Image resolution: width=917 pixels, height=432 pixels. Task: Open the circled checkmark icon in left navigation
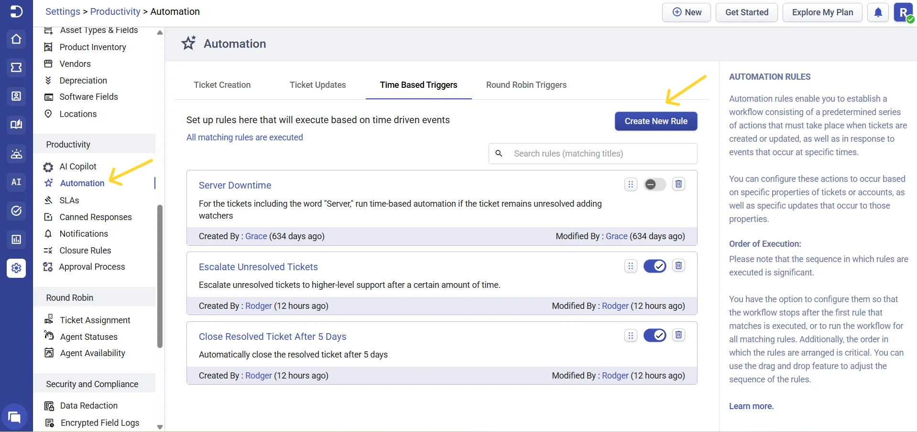click(16, 211)
